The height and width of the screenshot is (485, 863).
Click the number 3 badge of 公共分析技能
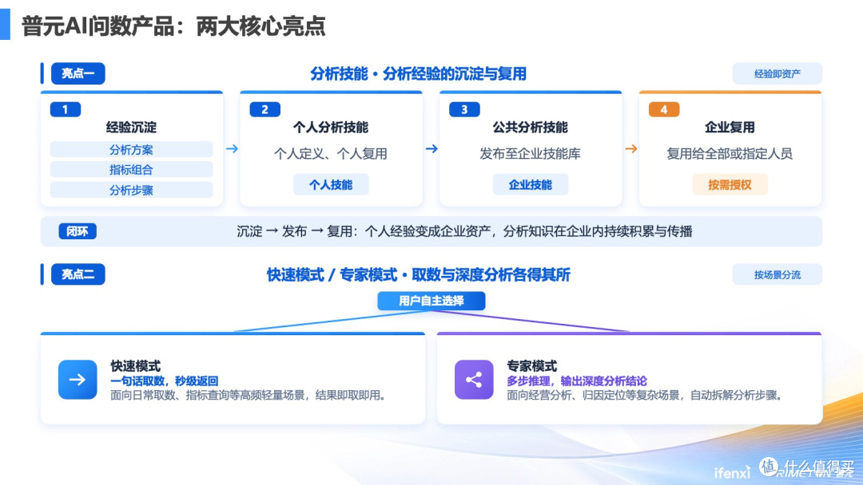pos(464,109)
